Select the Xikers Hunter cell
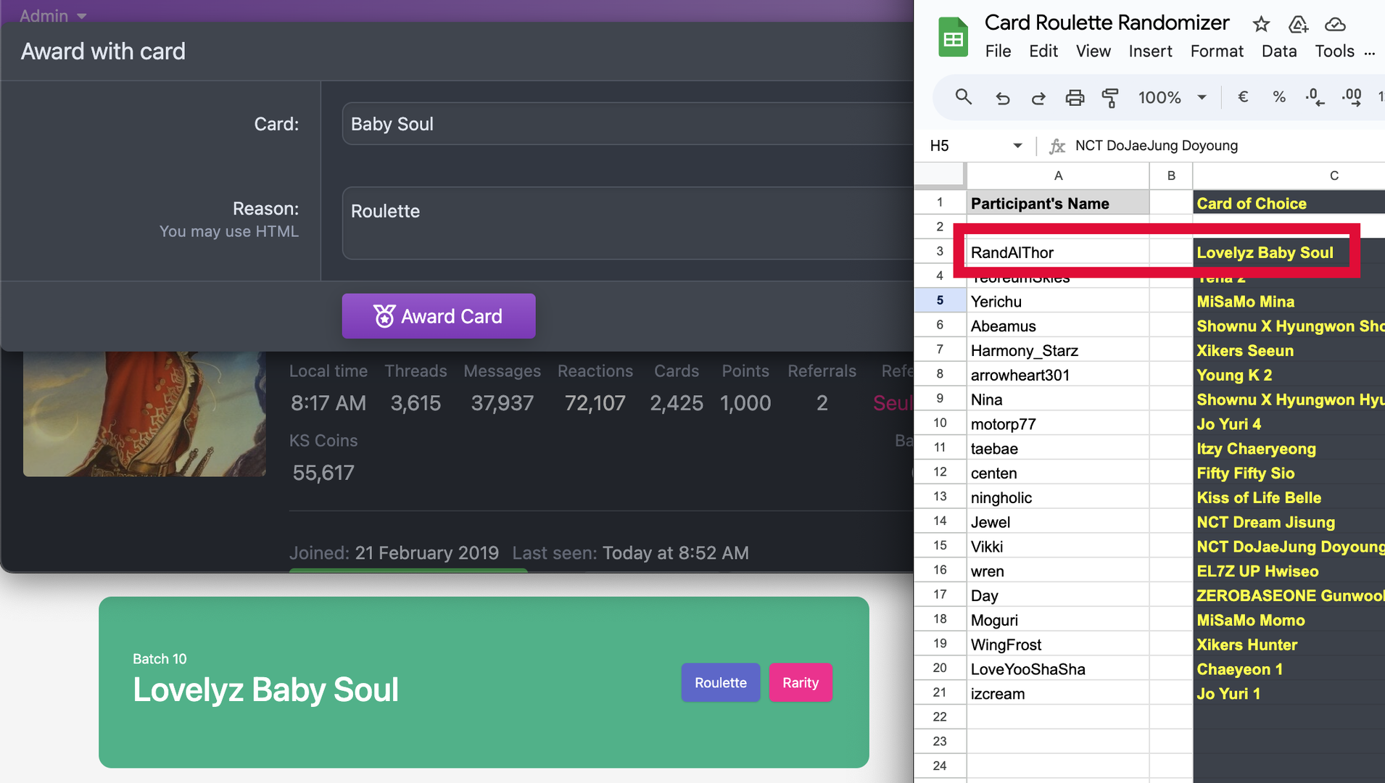Screen dimensions: 1385x783 (x=1289, y=645)
